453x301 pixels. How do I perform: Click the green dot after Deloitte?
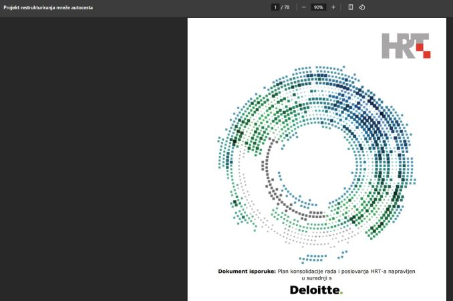coord(341,293)
